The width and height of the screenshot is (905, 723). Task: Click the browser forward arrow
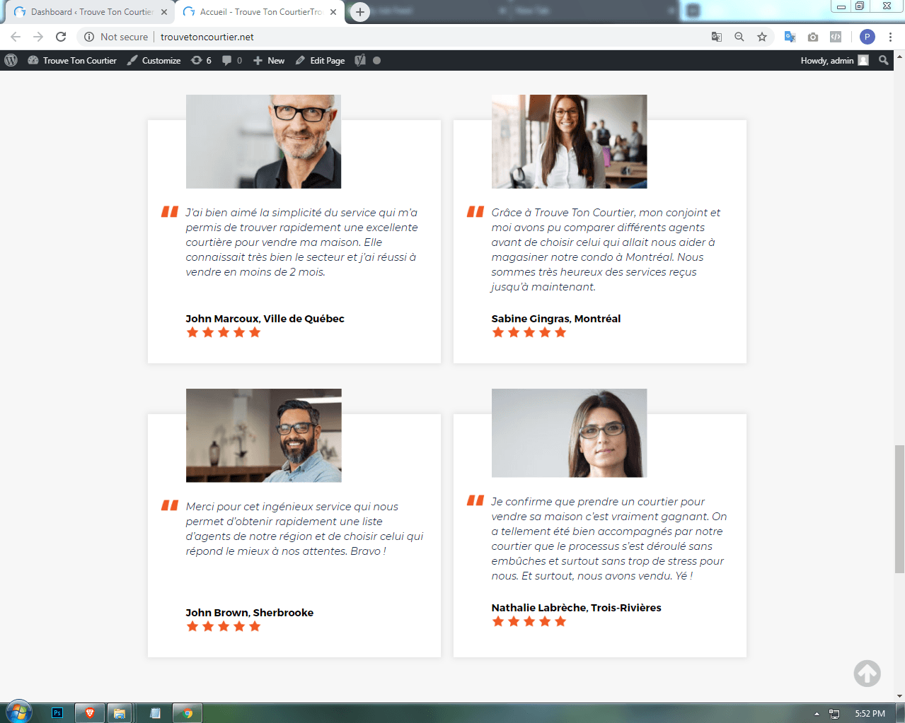point(38,37)
